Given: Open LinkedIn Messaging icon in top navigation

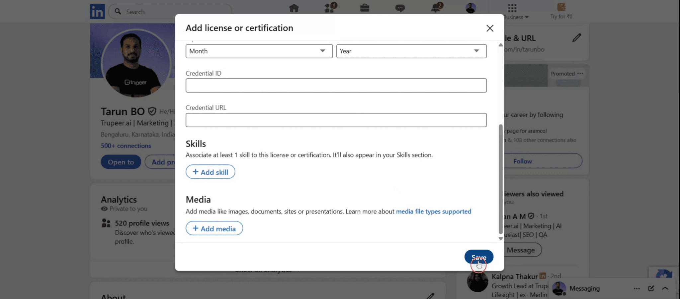Looking at the screenshot, I should [x=400, y=8].
